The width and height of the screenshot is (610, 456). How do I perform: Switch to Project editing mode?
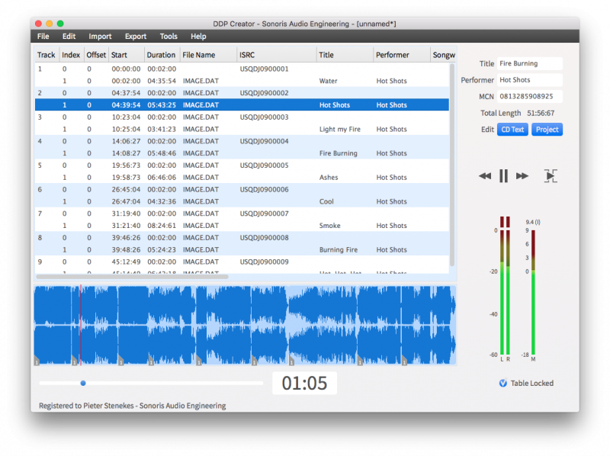tap(547, 129)
